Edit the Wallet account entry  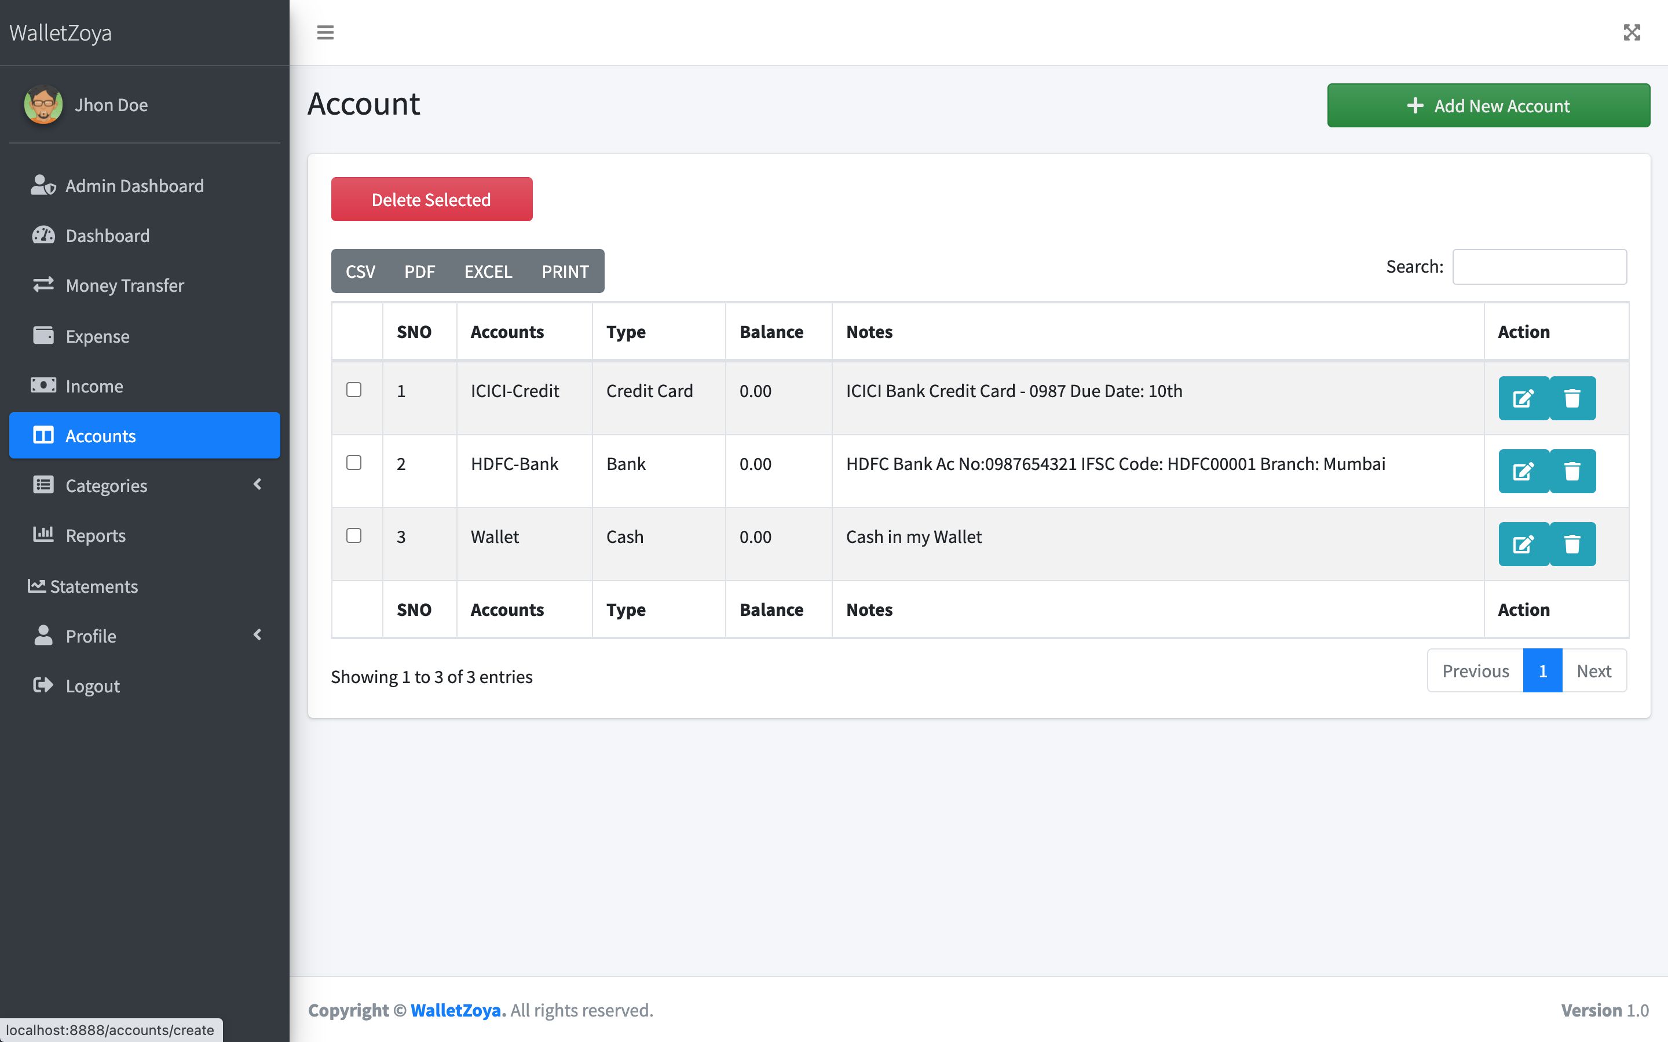pyautogui.click(x=1523, y=544)
